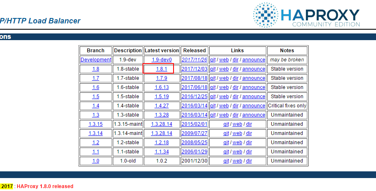Open announce link for 1.8-stable row

tap(254, 69)
